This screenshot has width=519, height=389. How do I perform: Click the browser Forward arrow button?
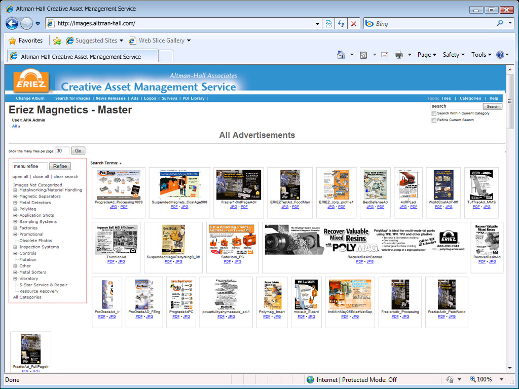click(x=26, y=23)
